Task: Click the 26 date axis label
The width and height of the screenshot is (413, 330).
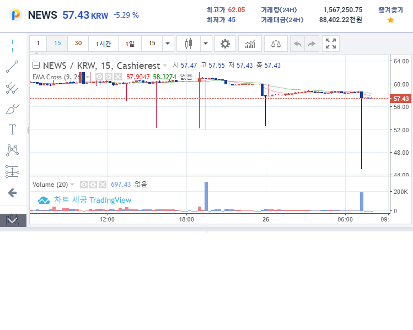Action: coord(266,219)
